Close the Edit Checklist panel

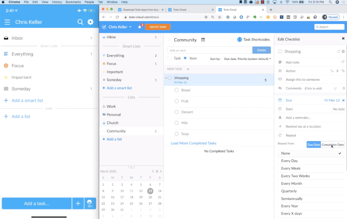(343, 38)
